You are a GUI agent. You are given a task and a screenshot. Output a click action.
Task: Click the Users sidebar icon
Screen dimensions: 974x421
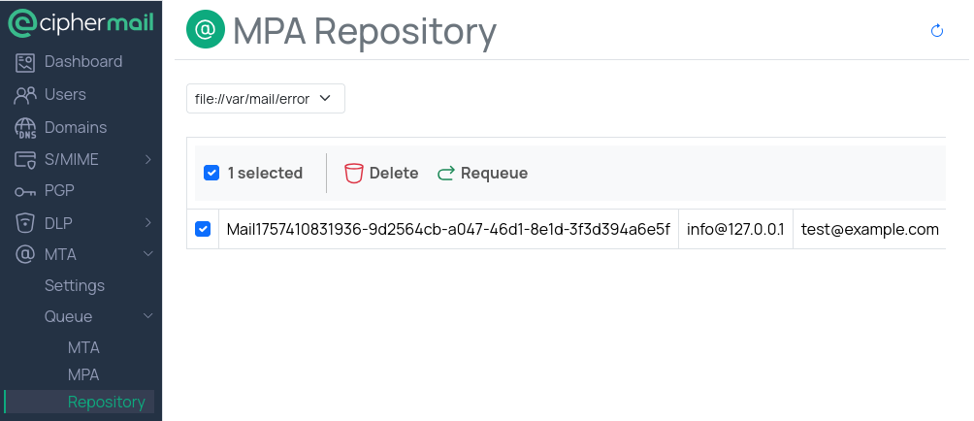click(25, 95)
